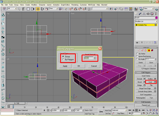Screen dimensions: 159x116
Task: Open the Inset settings box icon
Action: coord(155,82)
